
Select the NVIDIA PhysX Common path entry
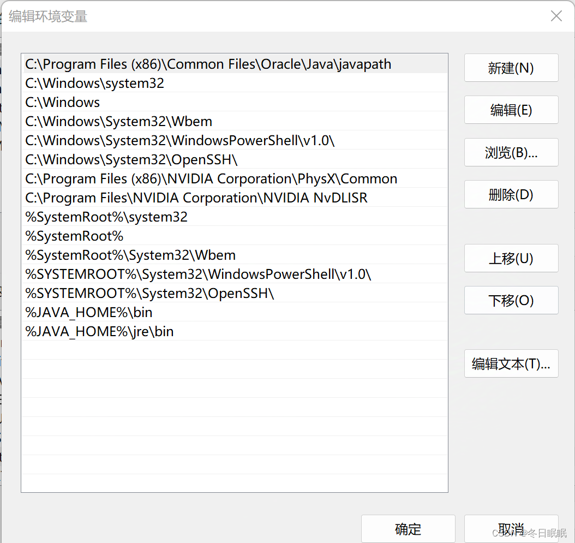tap(211, 178)
